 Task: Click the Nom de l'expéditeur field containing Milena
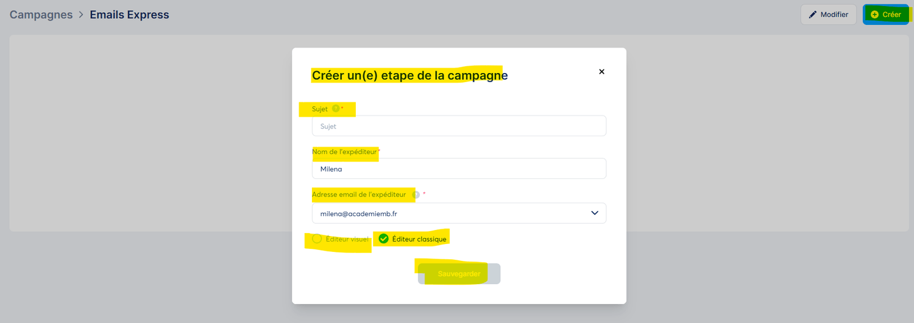tap(459, 168)
